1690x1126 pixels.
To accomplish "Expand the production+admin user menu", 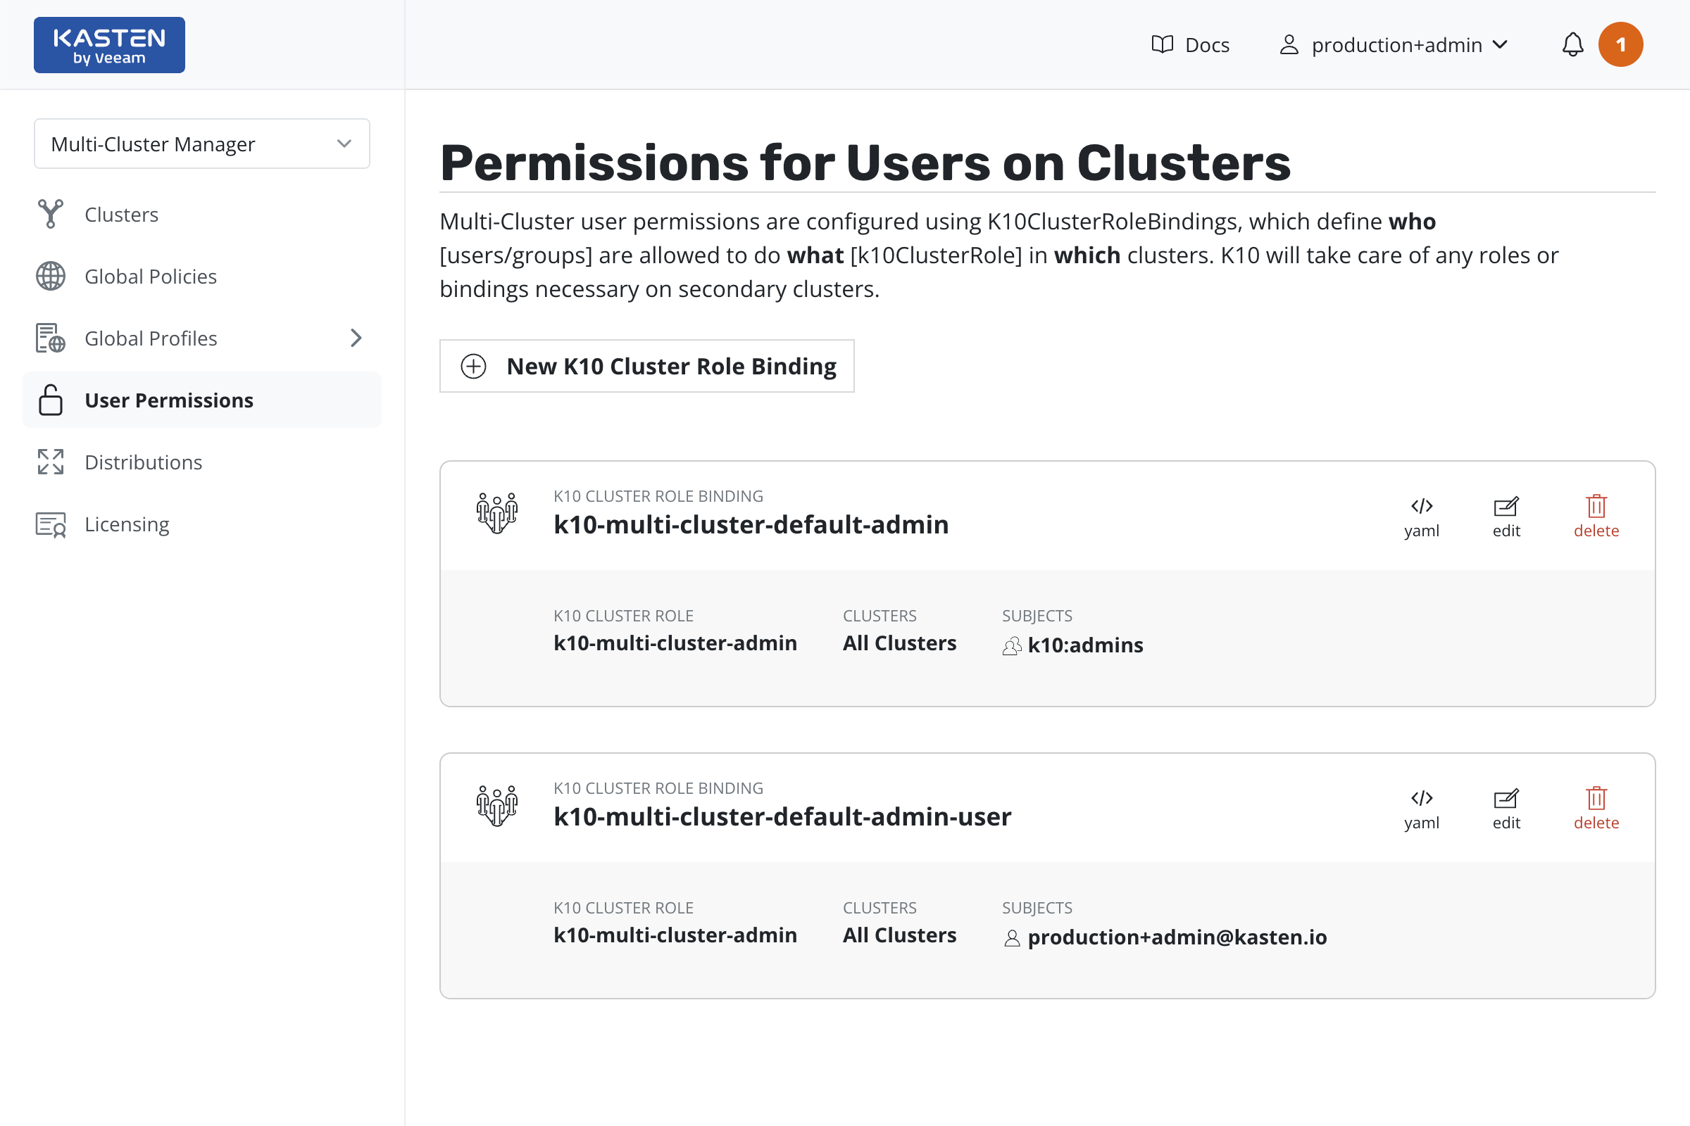I will pyautogui.click(x=1394, y=44).
